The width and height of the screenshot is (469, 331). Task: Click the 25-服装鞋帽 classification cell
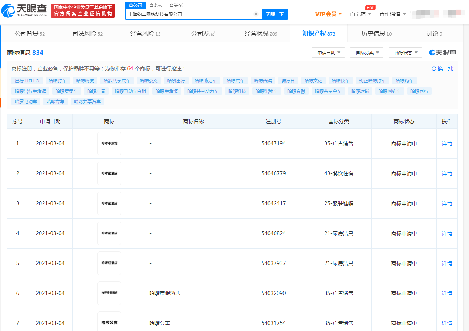tap(339, 203)
